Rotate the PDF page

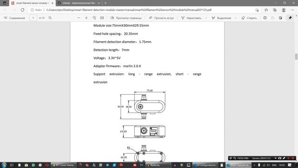click(94, 18)
